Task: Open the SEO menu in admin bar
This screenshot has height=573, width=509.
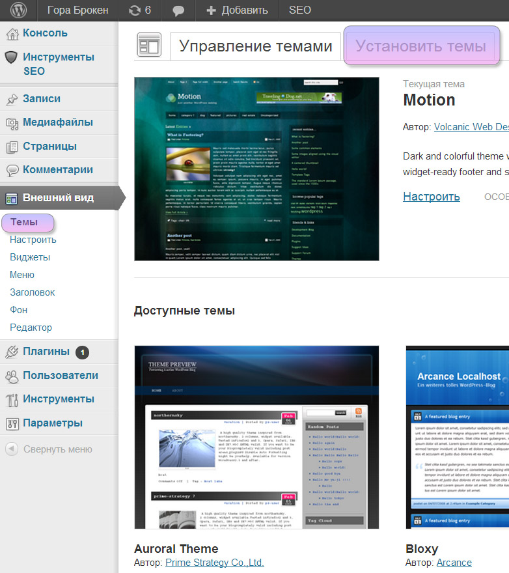Action: pos(300,10)
